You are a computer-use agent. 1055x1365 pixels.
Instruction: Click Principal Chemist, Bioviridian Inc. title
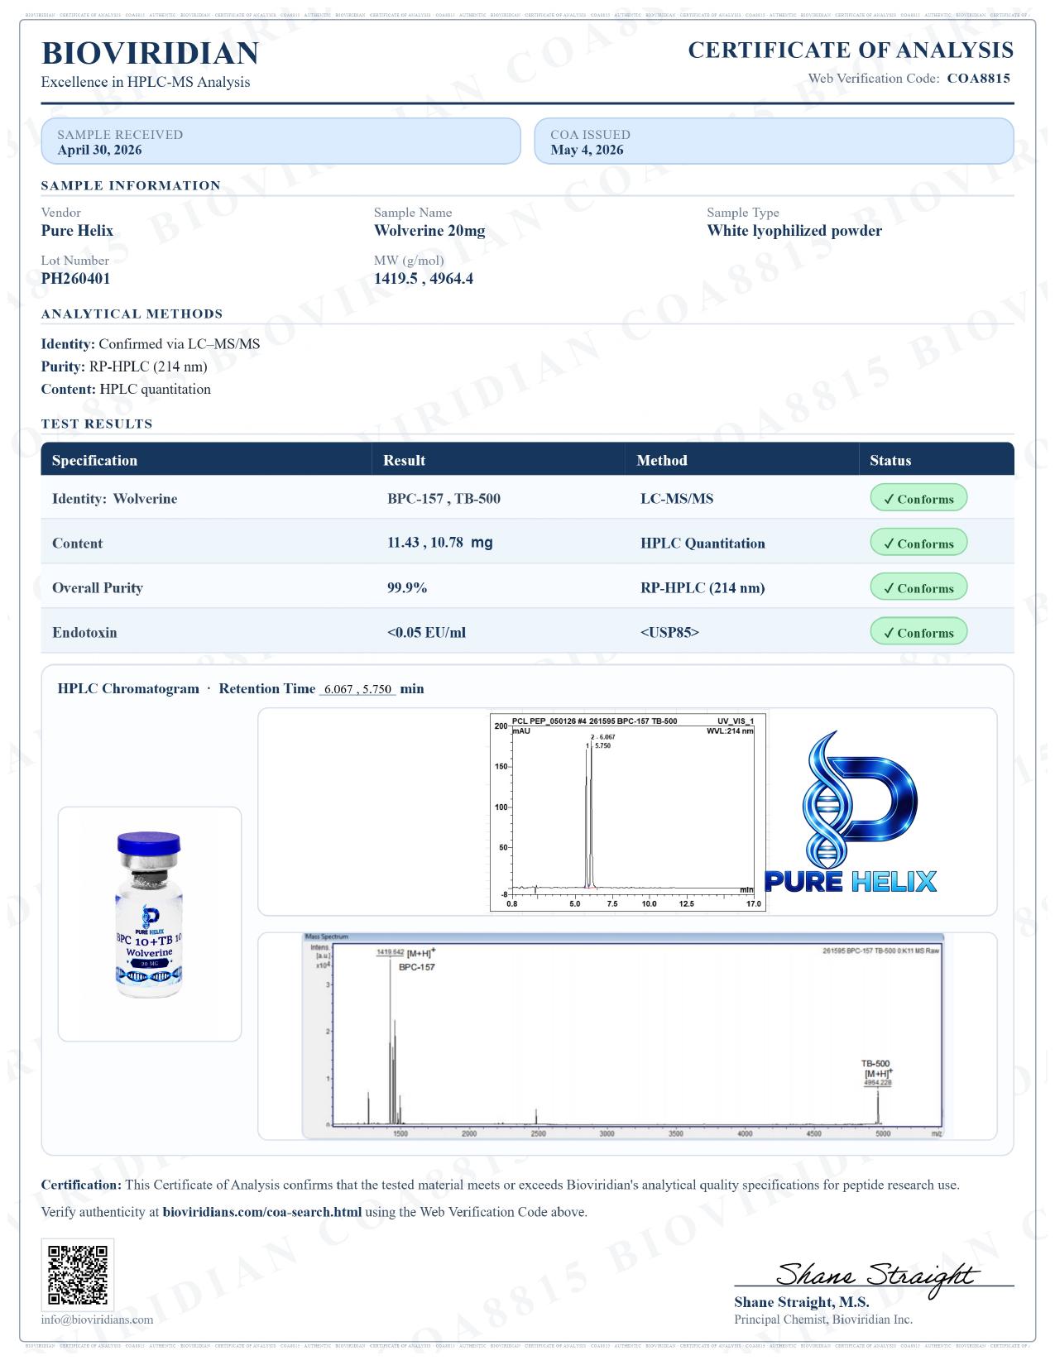[822, 1319]
